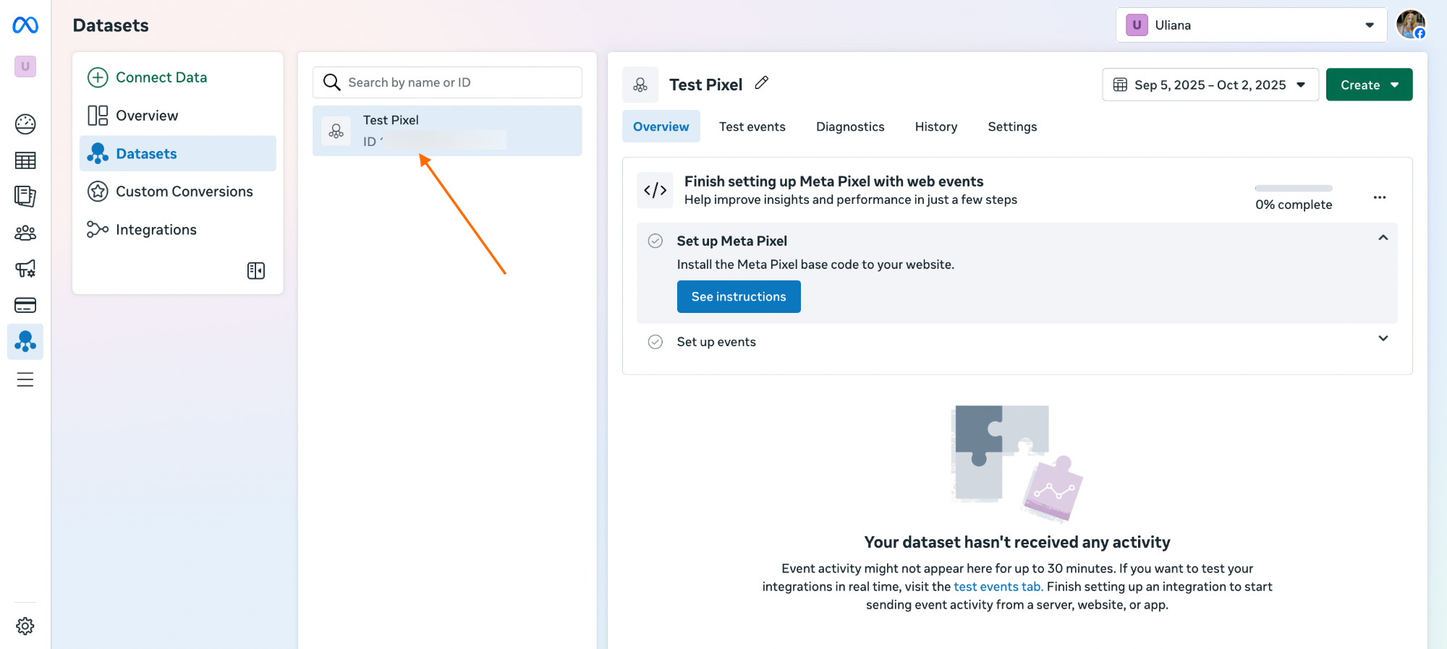Open the Create dropdown button
The width and height of the screenshot is (1447, 649).
pyautogui.click(x=1369, y=85)
